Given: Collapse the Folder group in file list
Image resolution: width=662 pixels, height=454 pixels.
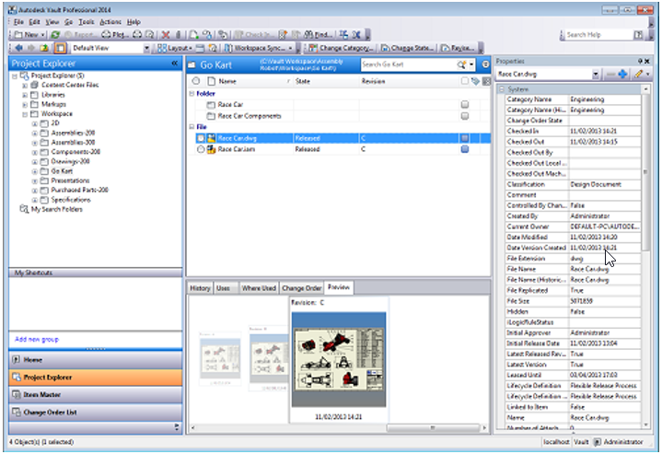Looking at the screenshot, I should (x=192, y=93).
